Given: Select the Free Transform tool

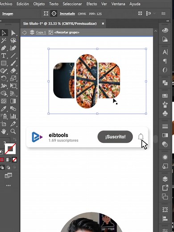Looking at the screenshot, I should coord(13,86).
